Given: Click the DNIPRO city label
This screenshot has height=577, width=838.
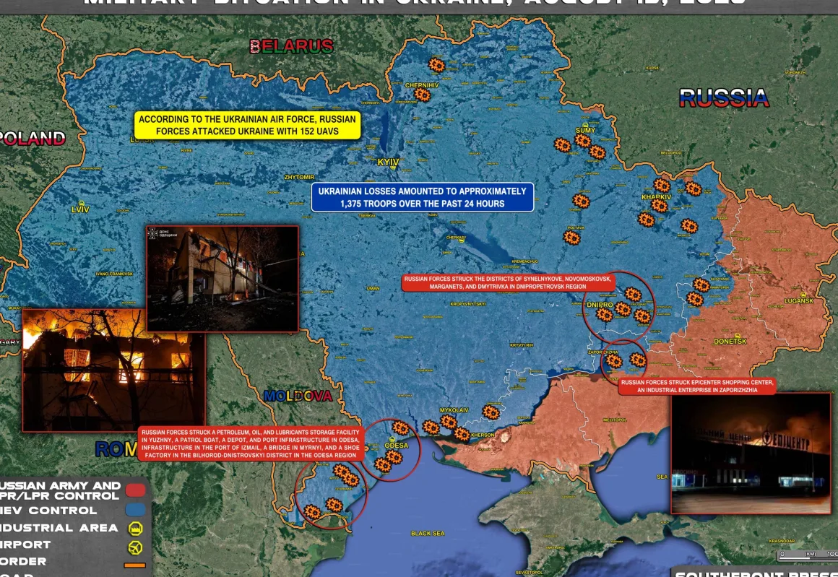Looking at the screenshot, I should click(x=600, y=305).
